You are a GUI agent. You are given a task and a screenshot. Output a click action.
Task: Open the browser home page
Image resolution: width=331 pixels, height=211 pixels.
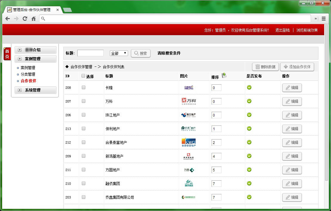pyautogui.click(x=33, y=18)
